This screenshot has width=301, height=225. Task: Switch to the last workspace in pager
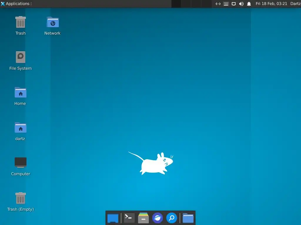click(x=206, y=4)
